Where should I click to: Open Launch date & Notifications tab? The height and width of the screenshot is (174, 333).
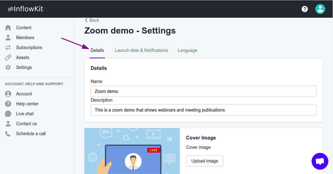(x=141, y=50)
